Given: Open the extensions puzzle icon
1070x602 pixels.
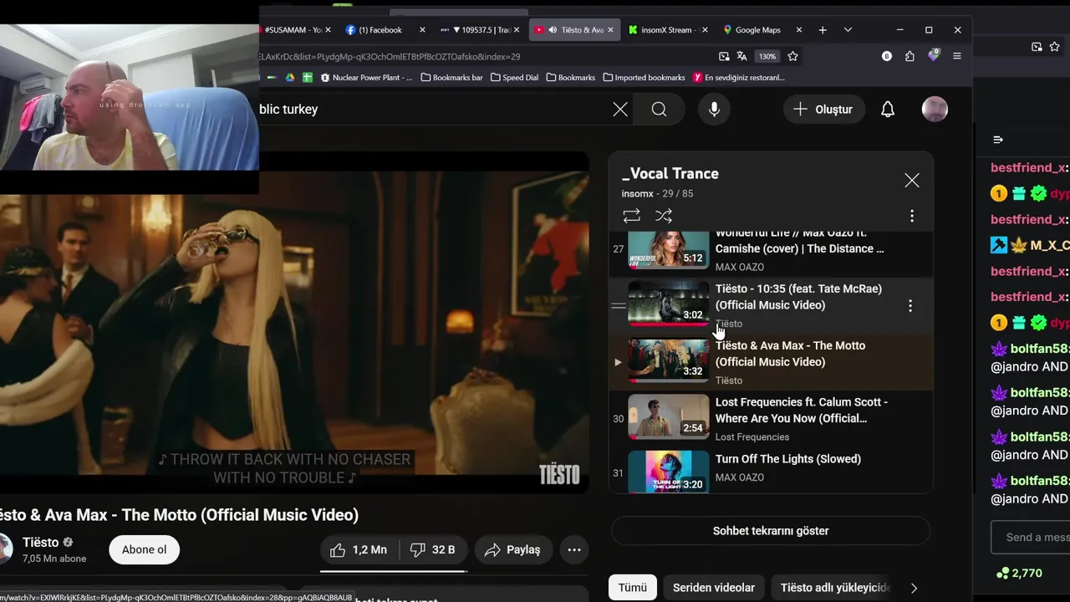Looking at the screenshot, I should click(909, 56).
